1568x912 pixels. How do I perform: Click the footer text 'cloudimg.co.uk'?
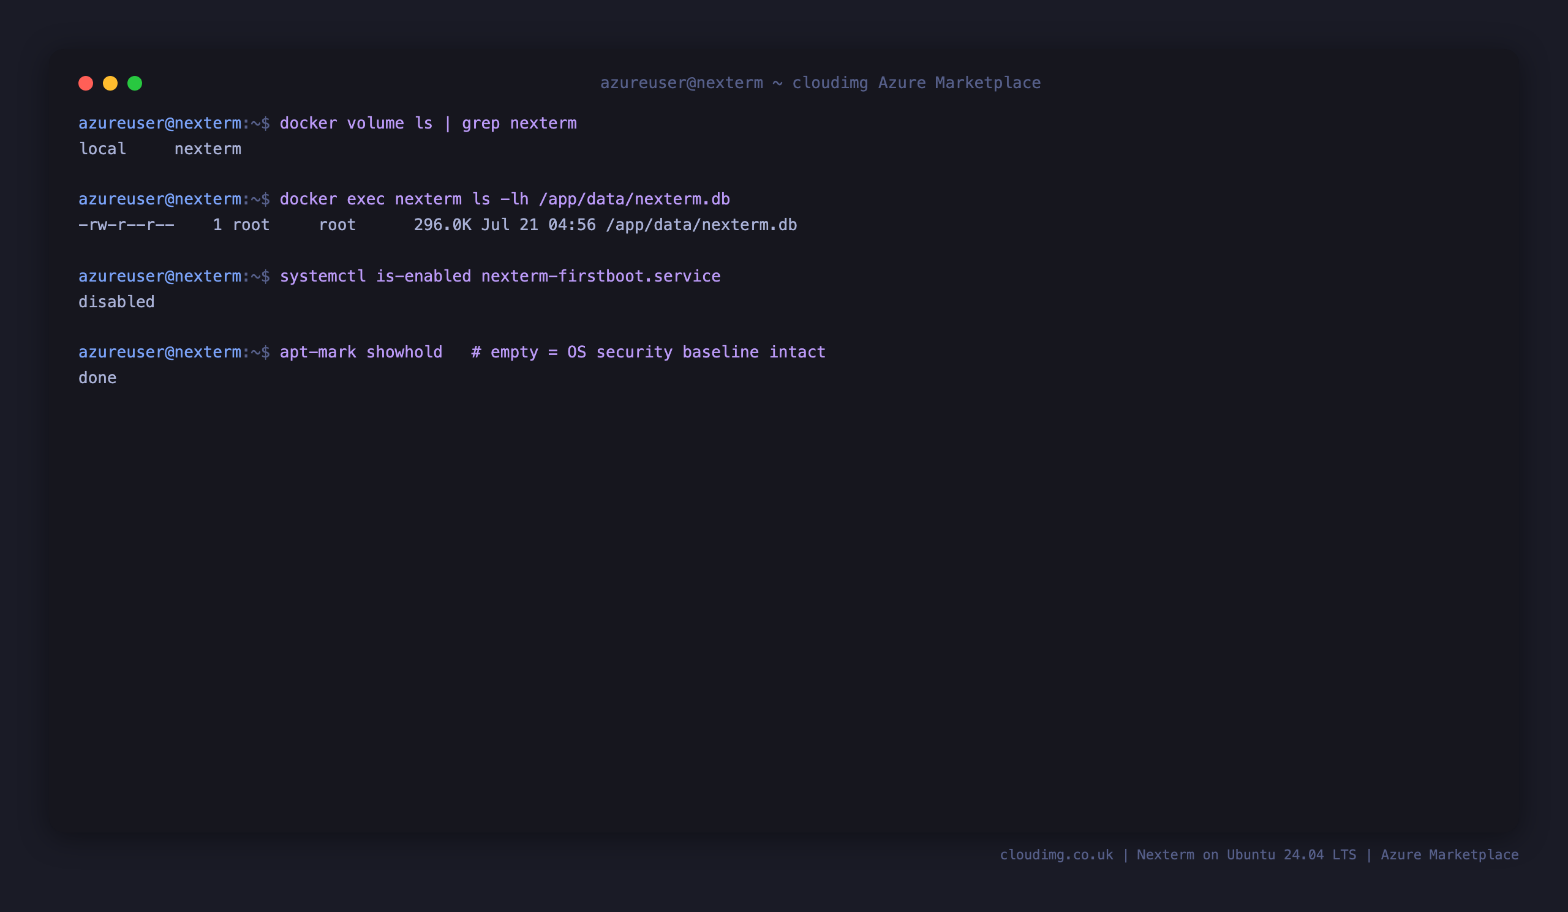[1057, 855]
